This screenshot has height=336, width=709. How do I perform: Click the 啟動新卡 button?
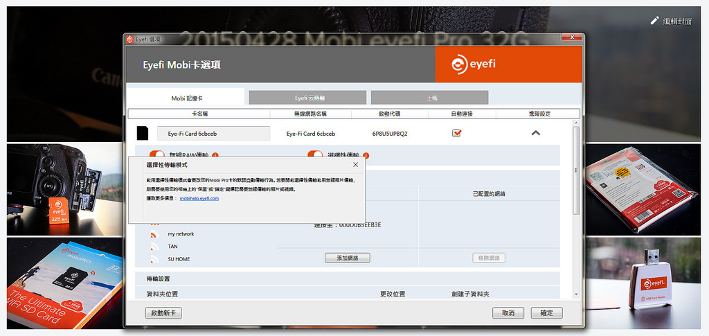pyautogui.click(x=163, y=313)
